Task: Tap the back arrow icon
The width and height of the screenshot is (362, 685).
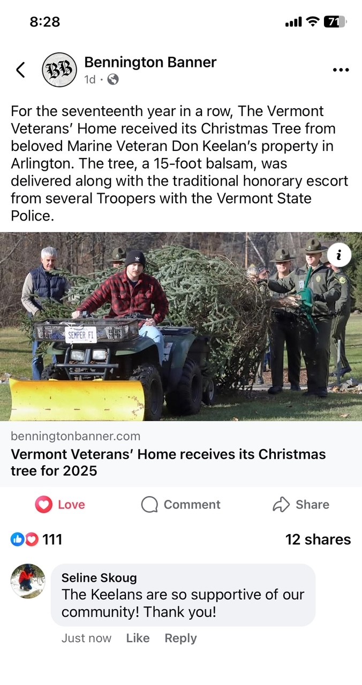Action: 20,70
